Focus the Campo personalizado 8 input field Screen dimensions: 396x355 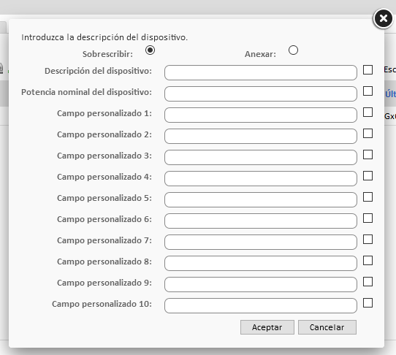click(261, 264)
